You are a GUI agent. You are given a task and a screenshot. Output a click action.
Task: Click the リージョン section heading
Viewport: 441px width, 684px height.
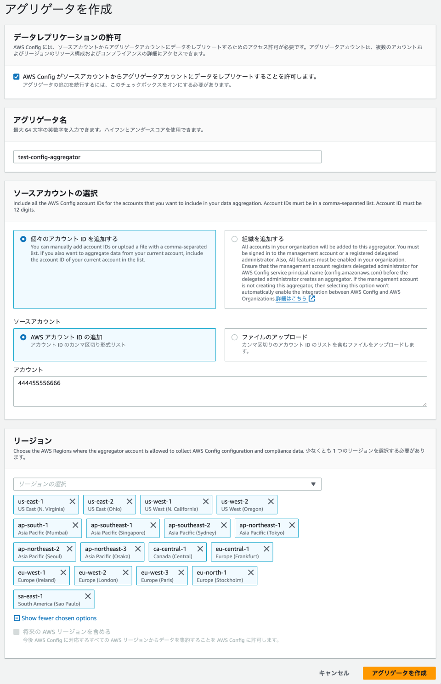[33, 441]
